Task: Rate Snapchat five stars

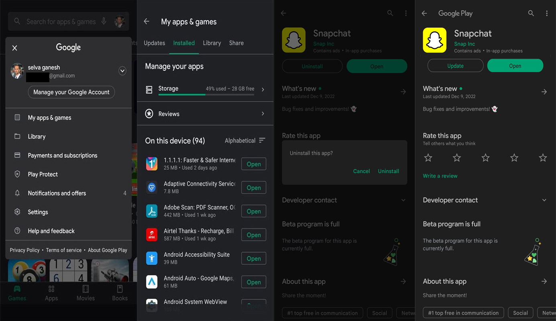Action: click(543, 158)
